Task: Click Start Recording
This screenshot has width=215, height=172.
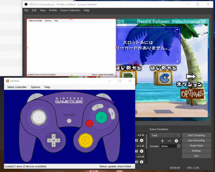Action: click(x=196, y=140)
